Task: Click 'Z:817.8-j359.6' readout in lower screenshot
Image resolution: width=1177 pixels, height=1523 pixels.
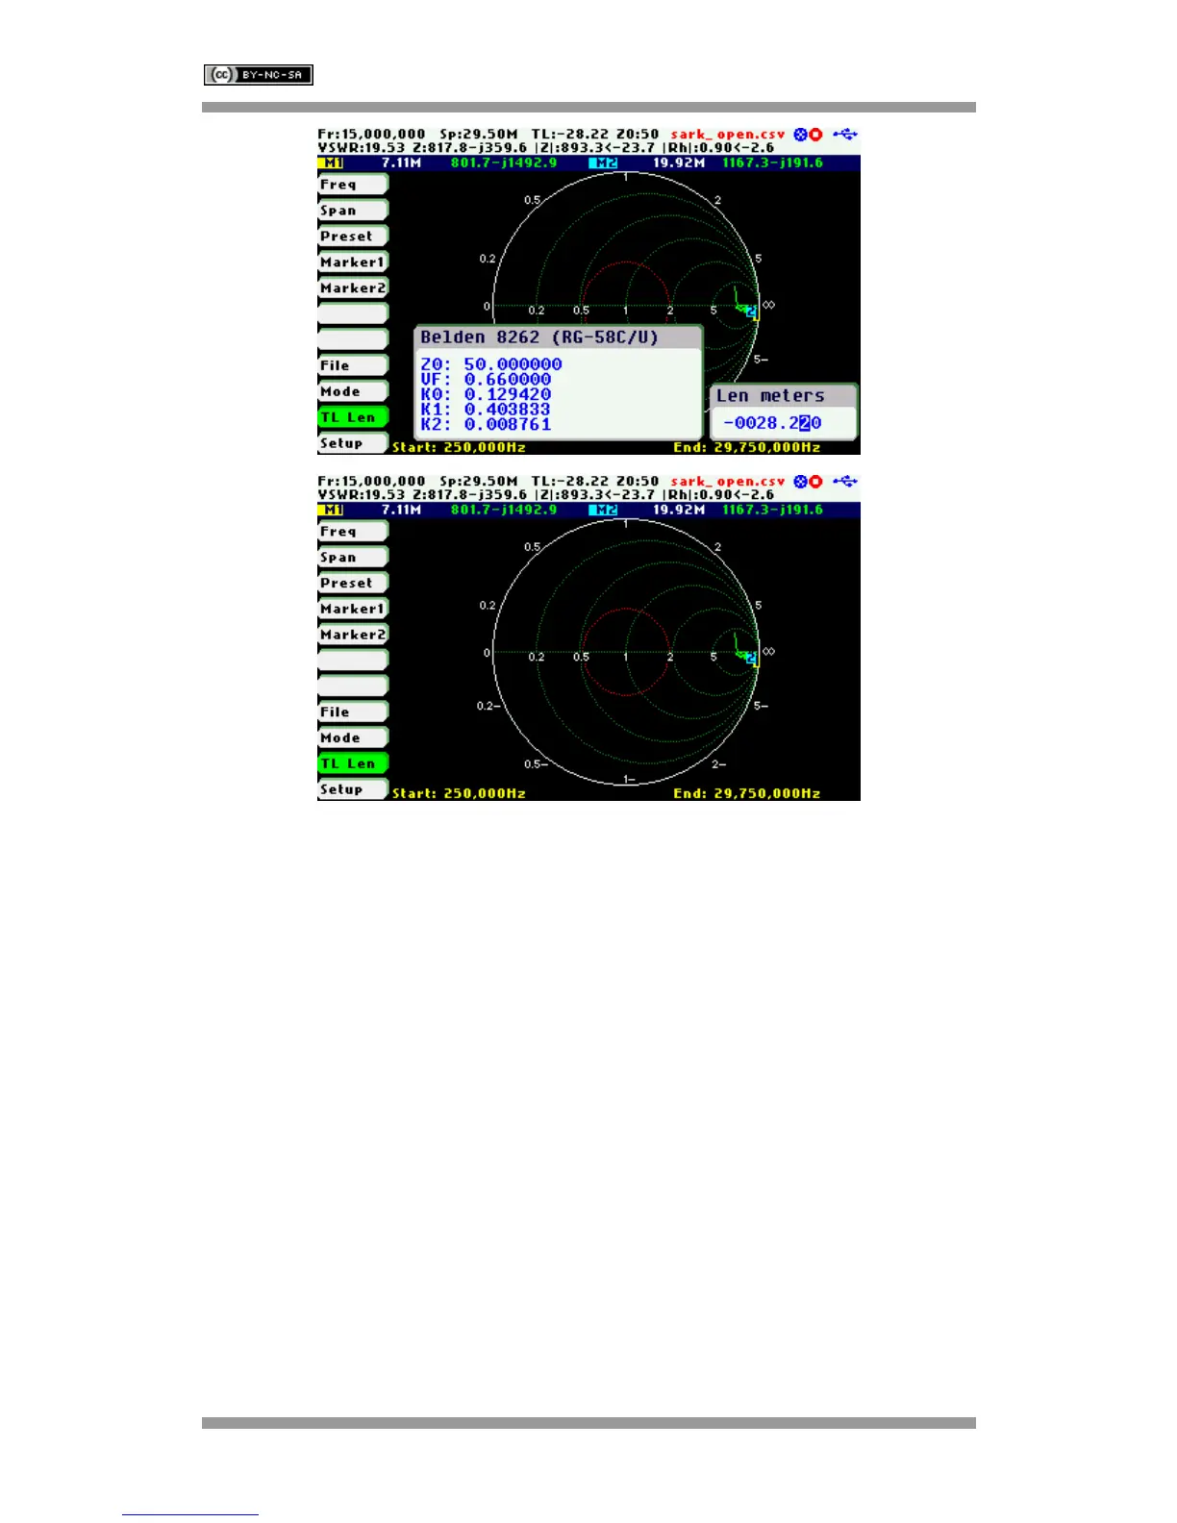Action: click(469, 494)
